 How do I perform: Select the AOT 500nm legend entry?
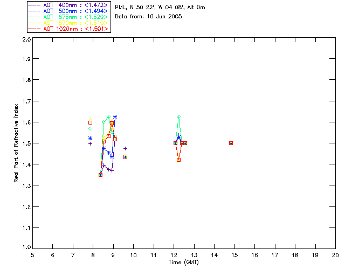(x=68, y=11)
